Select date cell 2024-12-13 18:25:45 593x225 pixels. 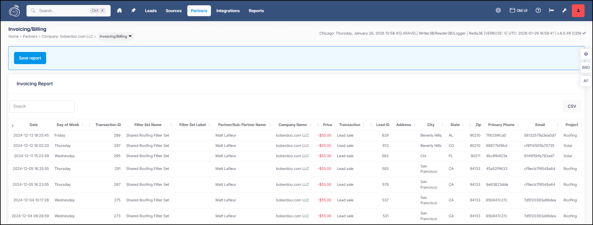pos(31,135)
